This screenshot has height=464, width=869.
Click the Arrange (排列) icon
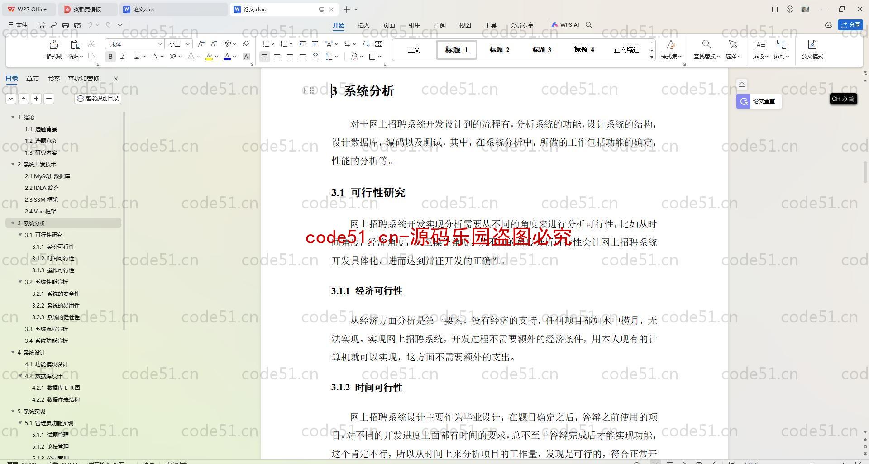[781, 44]
